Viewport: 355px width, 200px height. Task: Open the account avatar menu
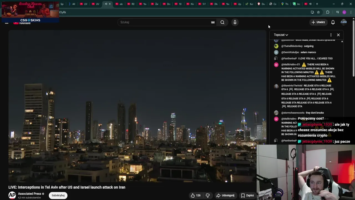[x=344, y=22]
